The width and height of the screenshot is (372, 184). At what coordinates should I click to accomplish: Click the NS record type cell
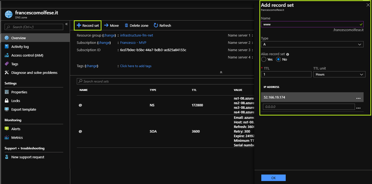click(152, 105)
